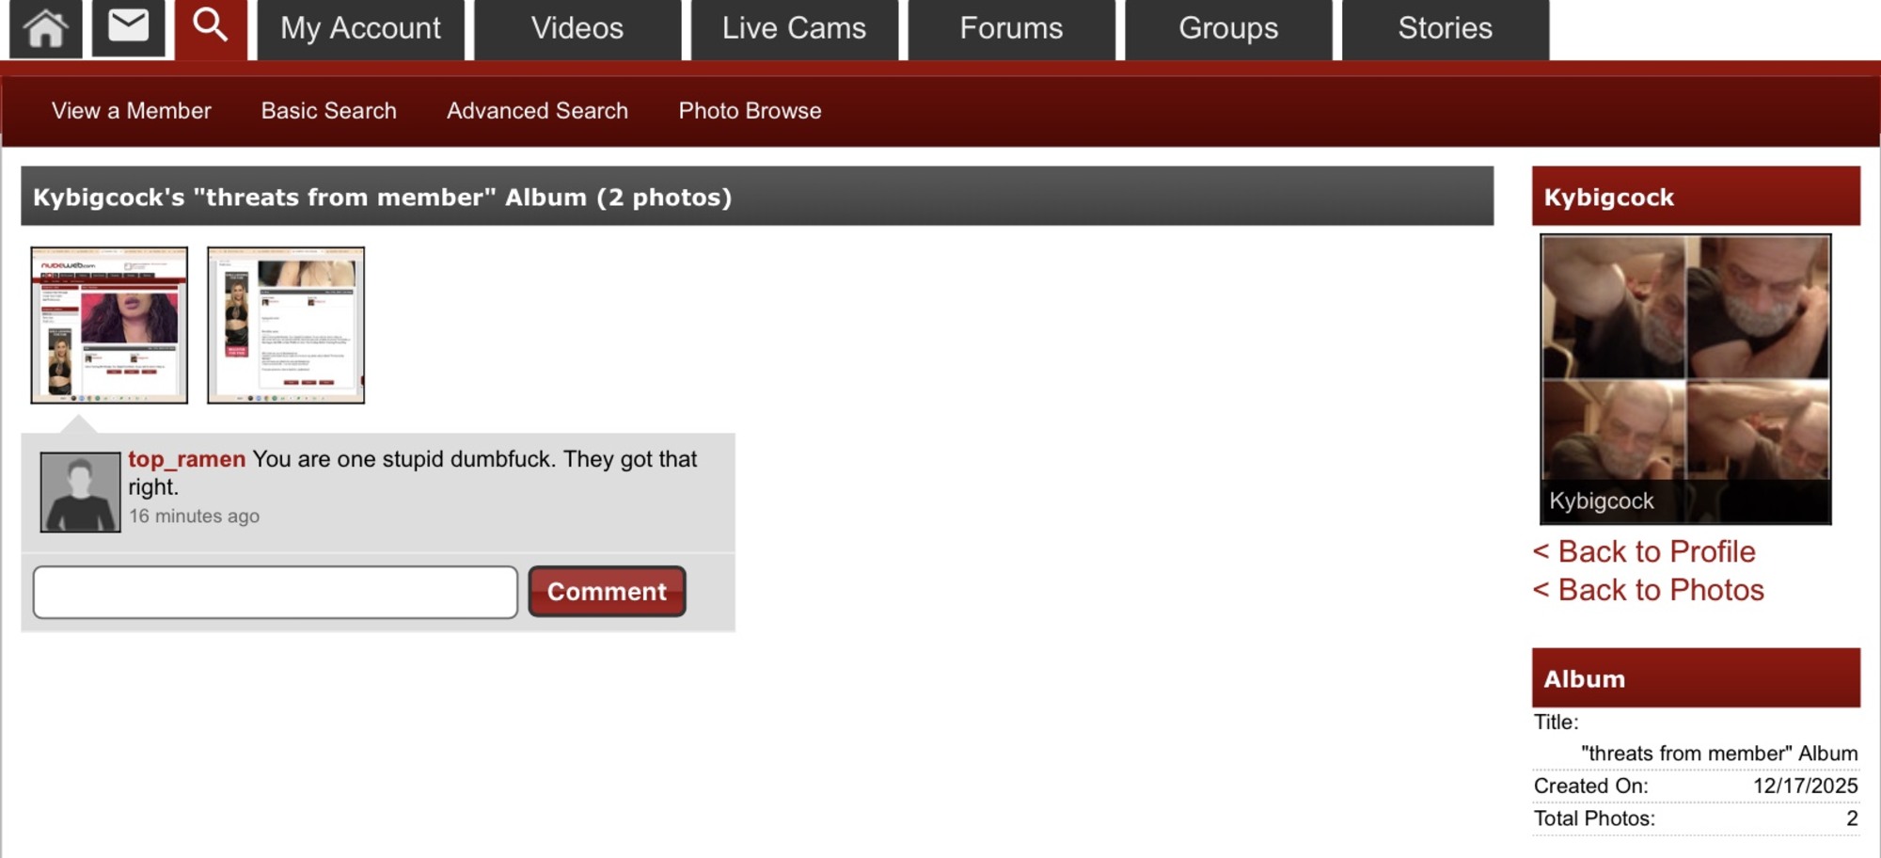Focus the comment text field

click(276, 593)
